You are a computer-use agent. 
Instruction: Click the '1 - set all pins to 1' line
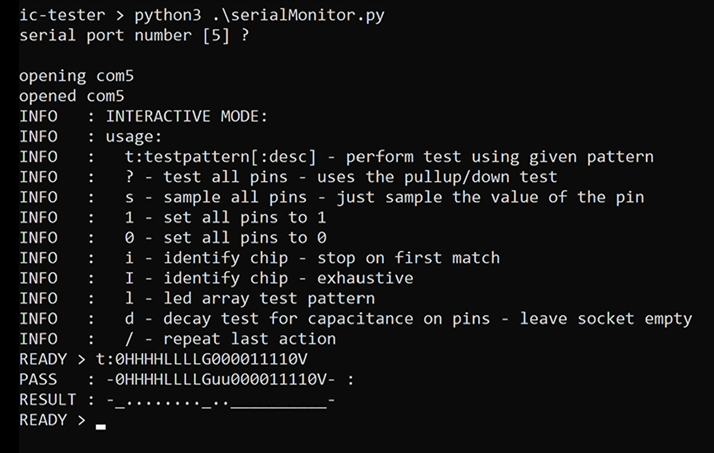(173, 218)
